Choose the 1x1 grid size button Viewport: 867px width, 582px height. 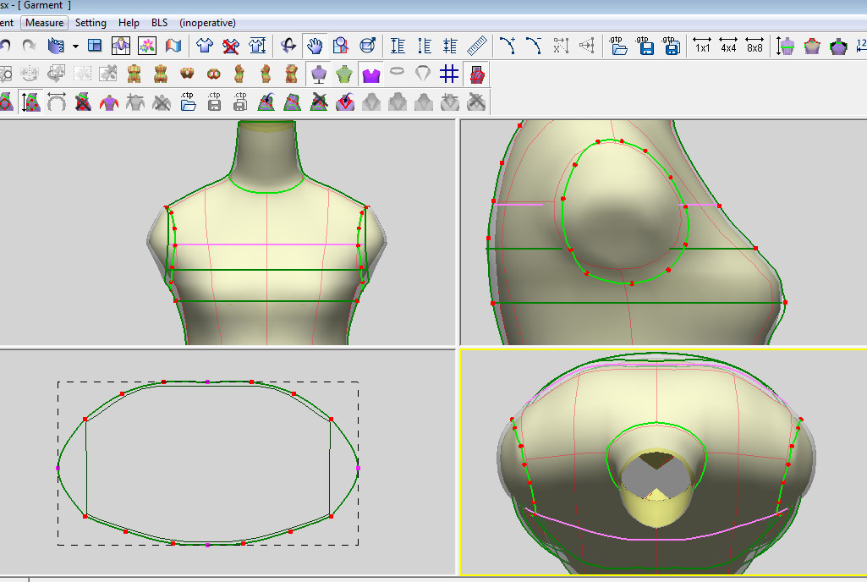pyautogui.click(x=701, y=46)
